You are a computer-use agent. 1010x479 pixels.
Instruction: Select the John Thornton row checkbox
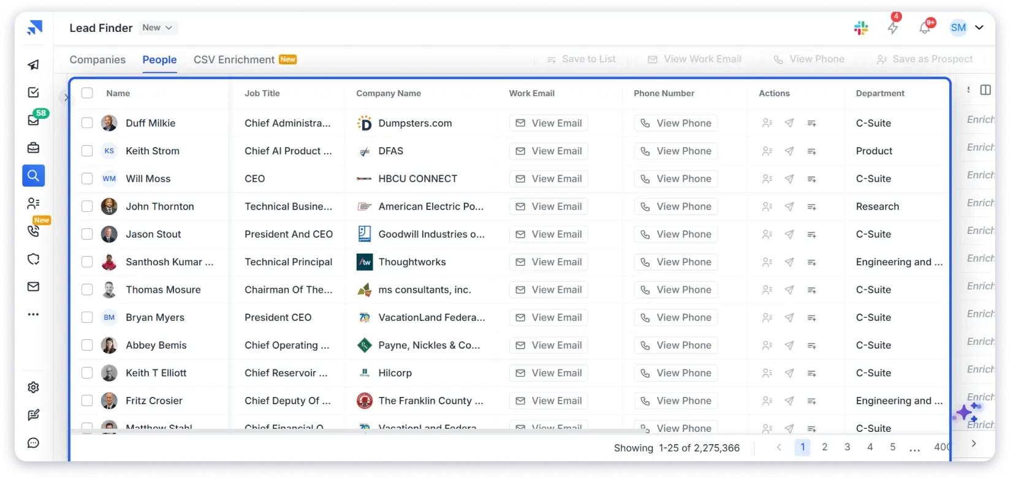point(87,206)
